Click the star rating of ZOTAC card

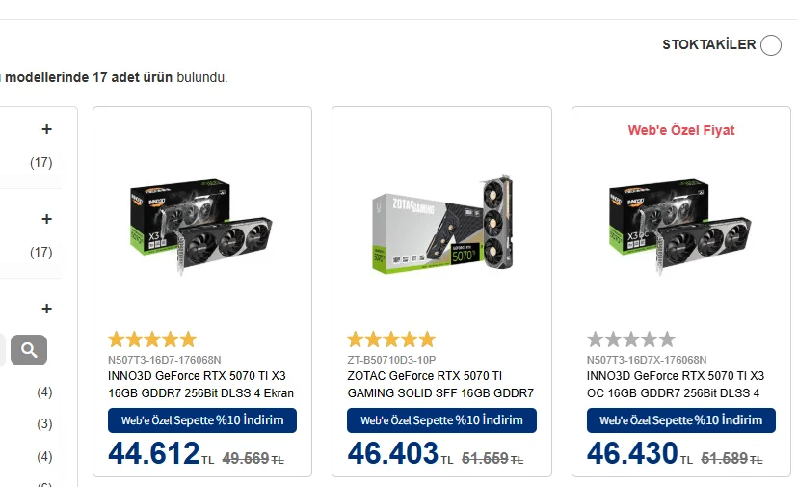click(391, 339)
